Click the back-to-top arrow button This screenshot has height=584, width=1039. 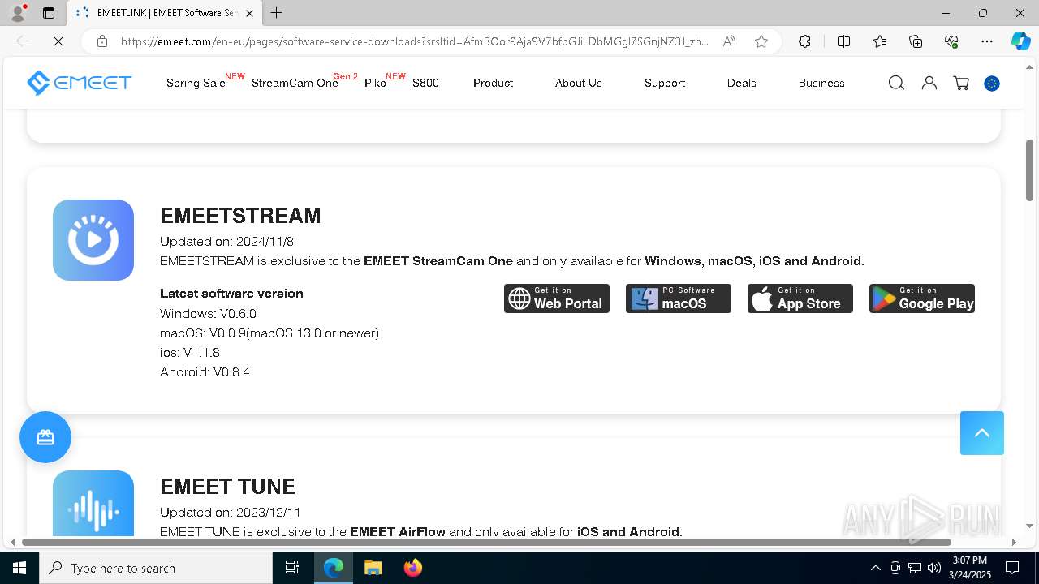pyautogui.click(x=982, y=432)
